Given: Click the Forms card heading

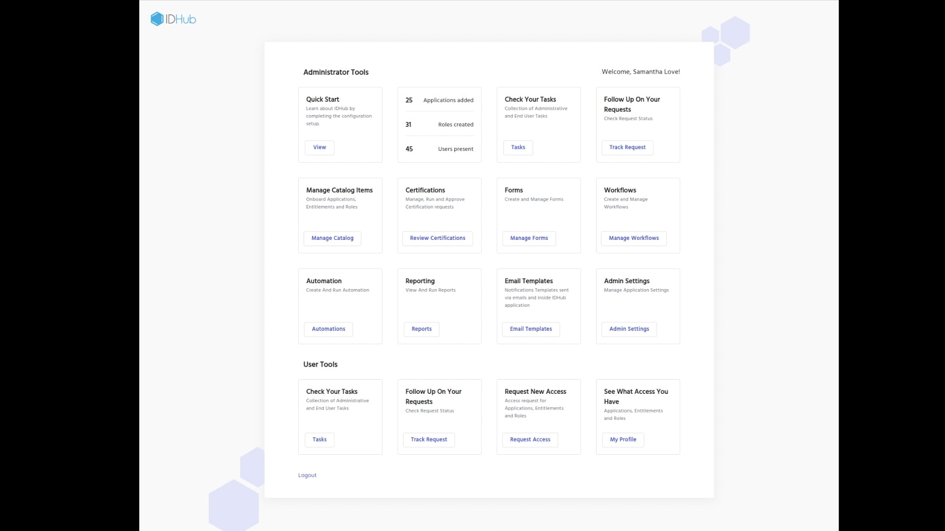Looking at the screenshot, I should click(513, 190).
